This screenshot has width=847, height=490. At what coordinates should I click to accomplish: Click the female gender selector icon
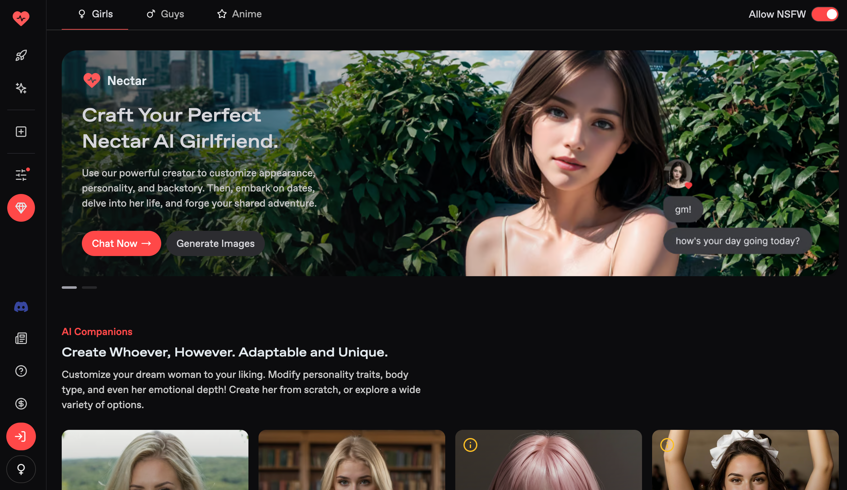21,469
